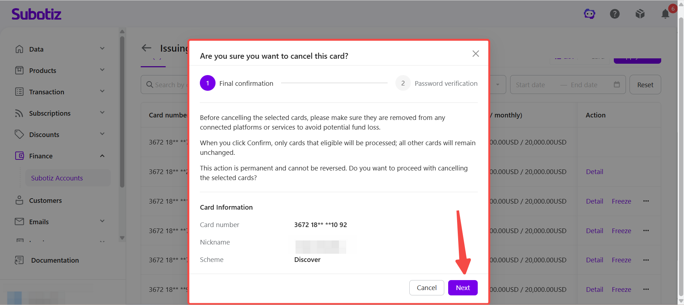The height and width of the screenshot is (305, 684).
Task: Click the Documentation icon in sidebar
Action: tap(19, 260)
